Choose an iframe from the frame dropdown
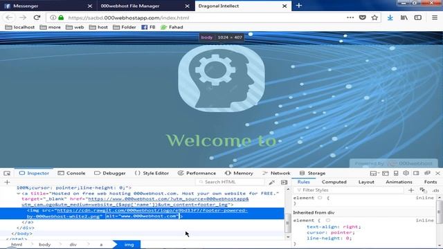The image size is (443, 249). tap(374, 173)
